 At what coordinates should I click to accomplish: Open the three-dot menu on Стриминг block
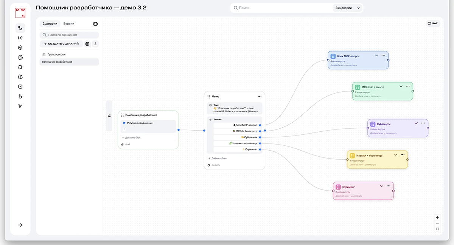click(x=388, y=186)
